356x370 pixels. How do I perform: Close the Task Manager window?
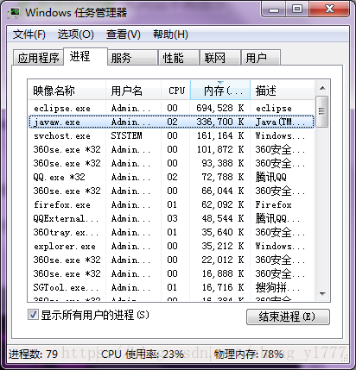point(329,9)
